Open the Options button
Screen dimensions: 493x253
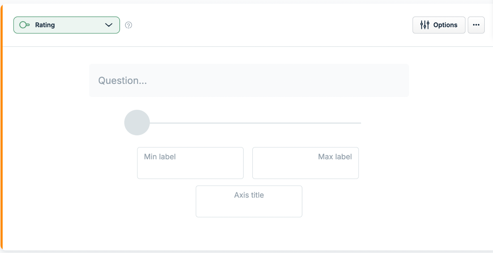tap(439, 25)
